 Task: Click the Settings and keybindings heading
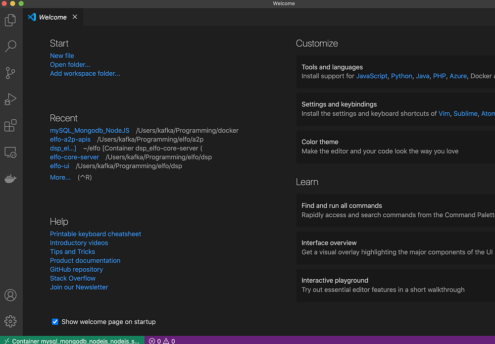[339, 104]
